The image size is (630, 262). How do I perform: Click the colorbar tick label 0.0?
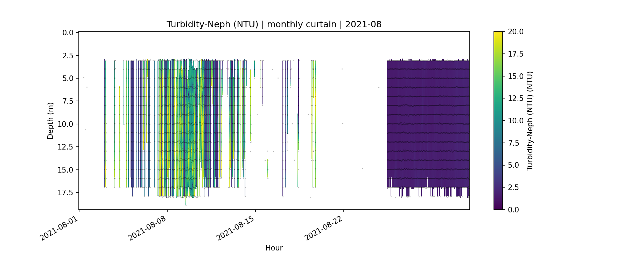click(513, 210)
